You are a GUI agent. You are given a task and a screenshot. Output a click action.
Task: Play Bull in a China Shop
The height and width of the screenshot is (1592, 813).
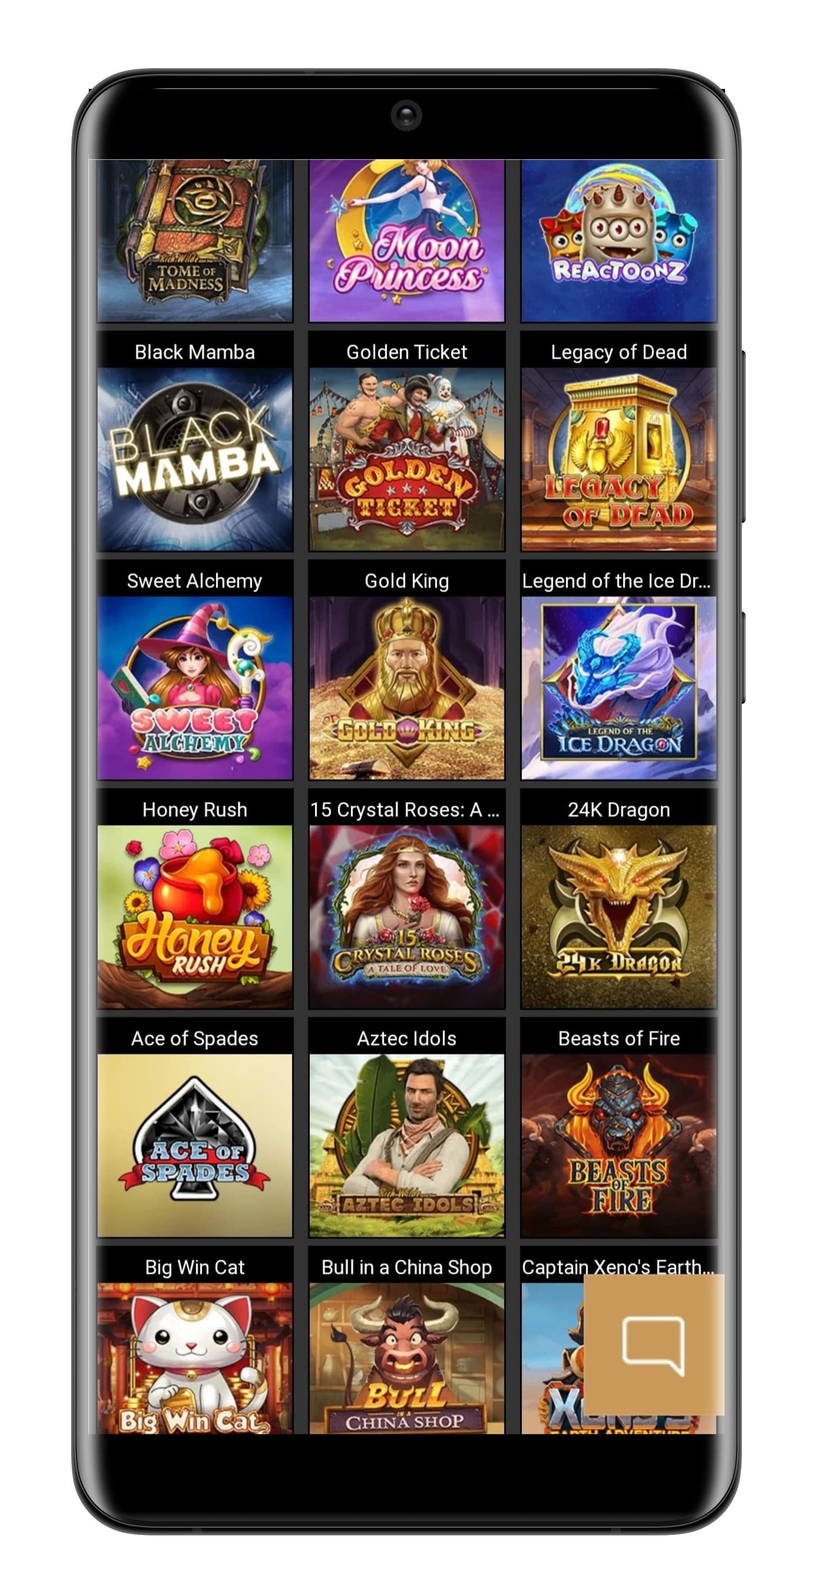coord(406,1358)
